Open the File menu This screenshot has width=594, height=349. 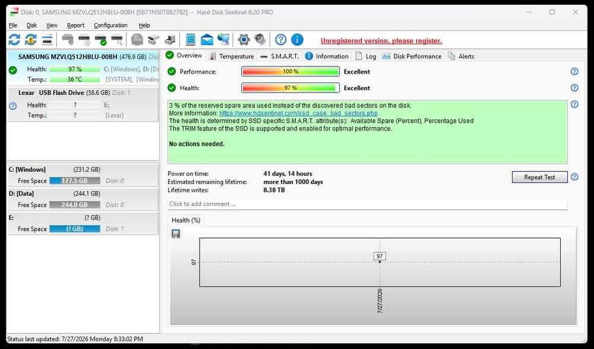coord(13,25)
